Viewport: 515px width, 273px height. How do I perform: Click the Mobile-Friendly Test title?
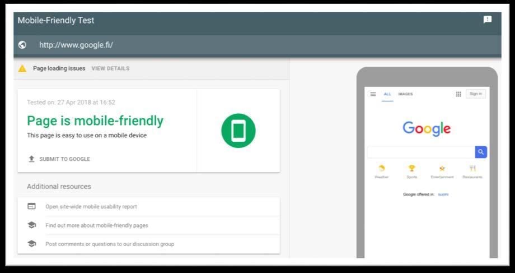(56, 20)
